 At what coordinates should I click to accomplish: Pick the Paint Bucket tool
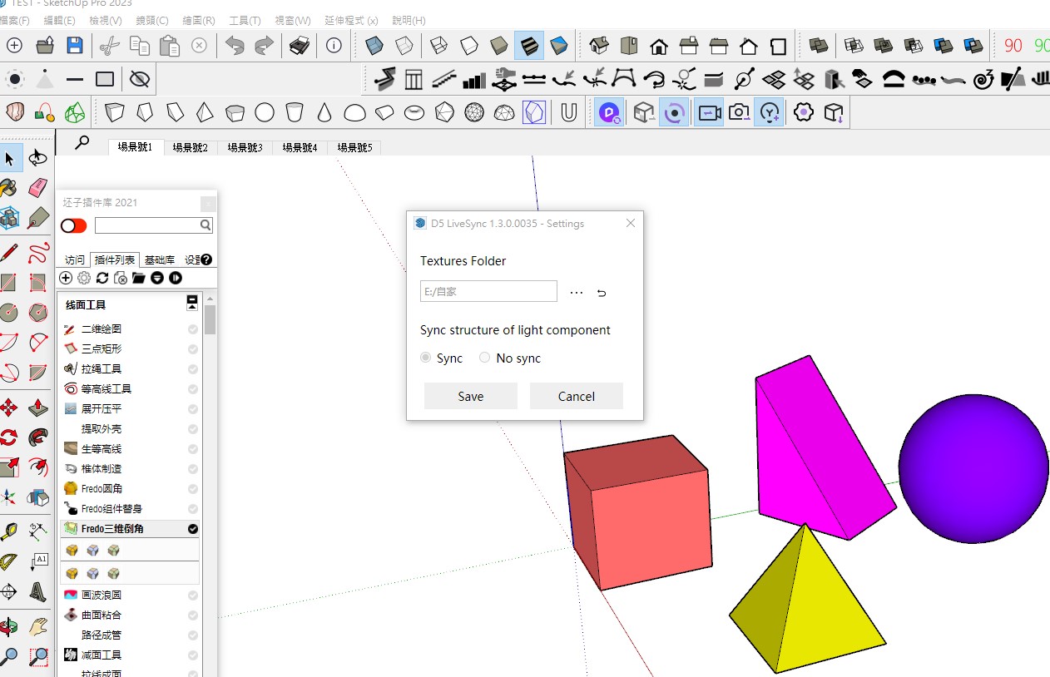tap(9, 188)
